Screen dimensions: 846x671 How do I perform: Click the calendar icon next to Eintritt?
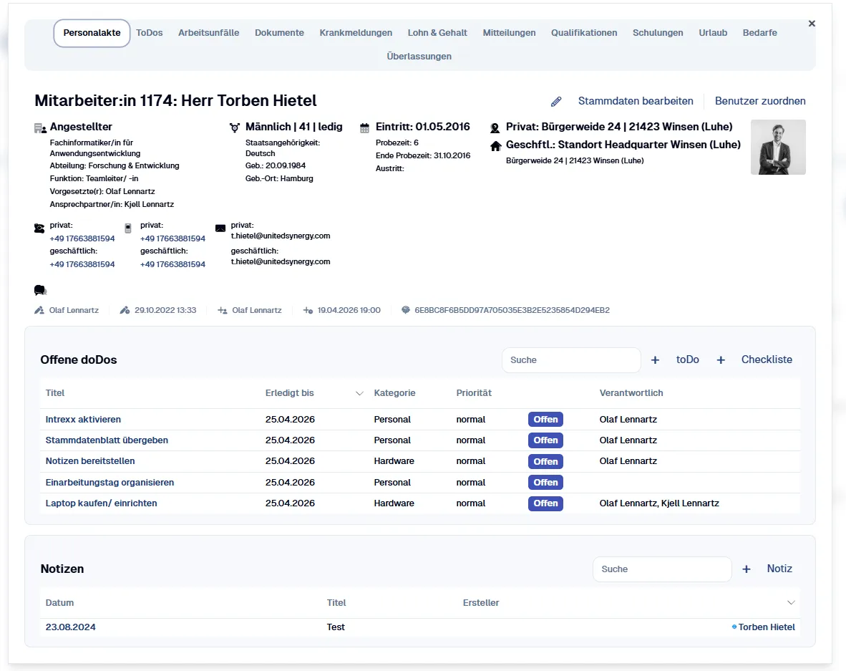[x=365, y=127]
